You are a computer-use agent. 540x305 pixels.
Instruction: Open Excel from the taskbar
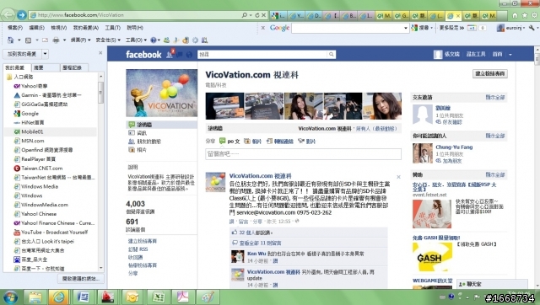pos(158,297)
